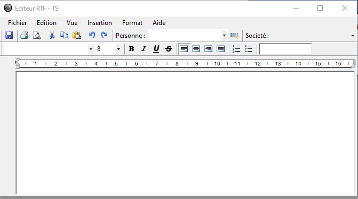Open the Societé dropdown arrow
This screenshot has height=199, width=358.
click(353, 36)
